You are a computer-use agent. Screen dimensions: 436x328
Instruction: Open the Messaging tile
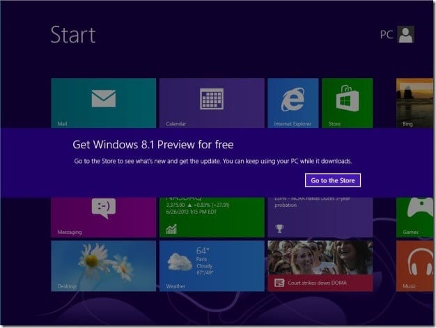pyautogui.click(x=104, y=217)
